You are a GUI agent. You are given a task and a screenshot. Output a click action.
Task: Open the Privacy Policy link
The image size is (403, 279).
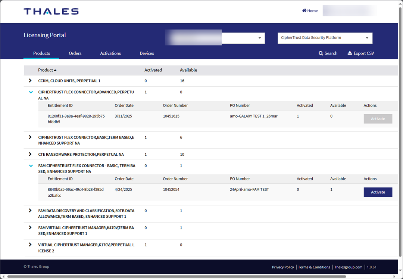283,267
